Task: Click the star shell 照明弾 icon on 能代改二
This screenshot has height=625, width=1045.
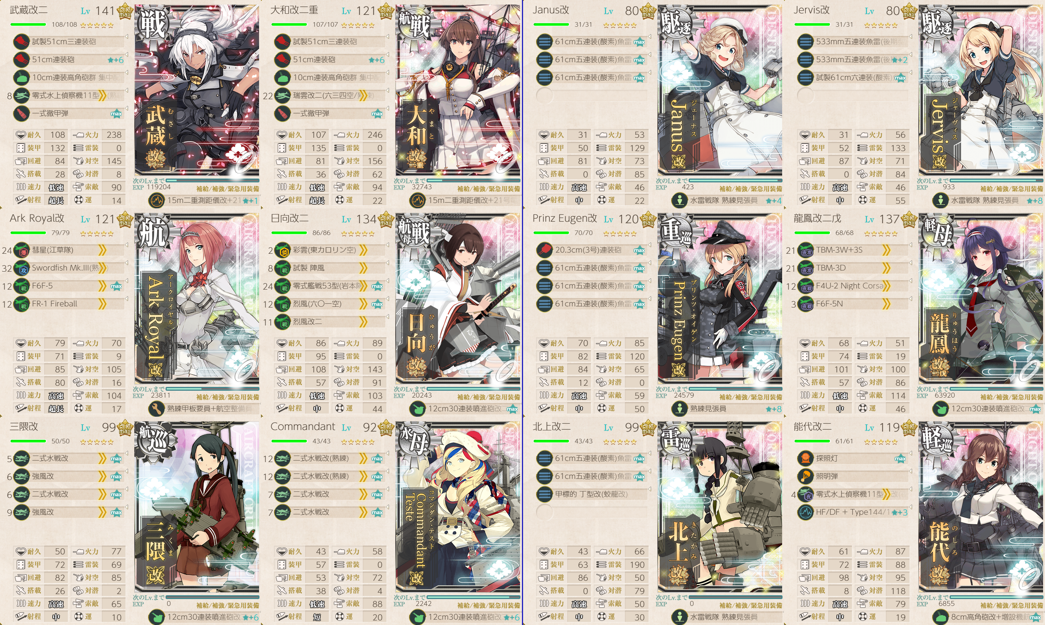Action: [x=805, y=476]
